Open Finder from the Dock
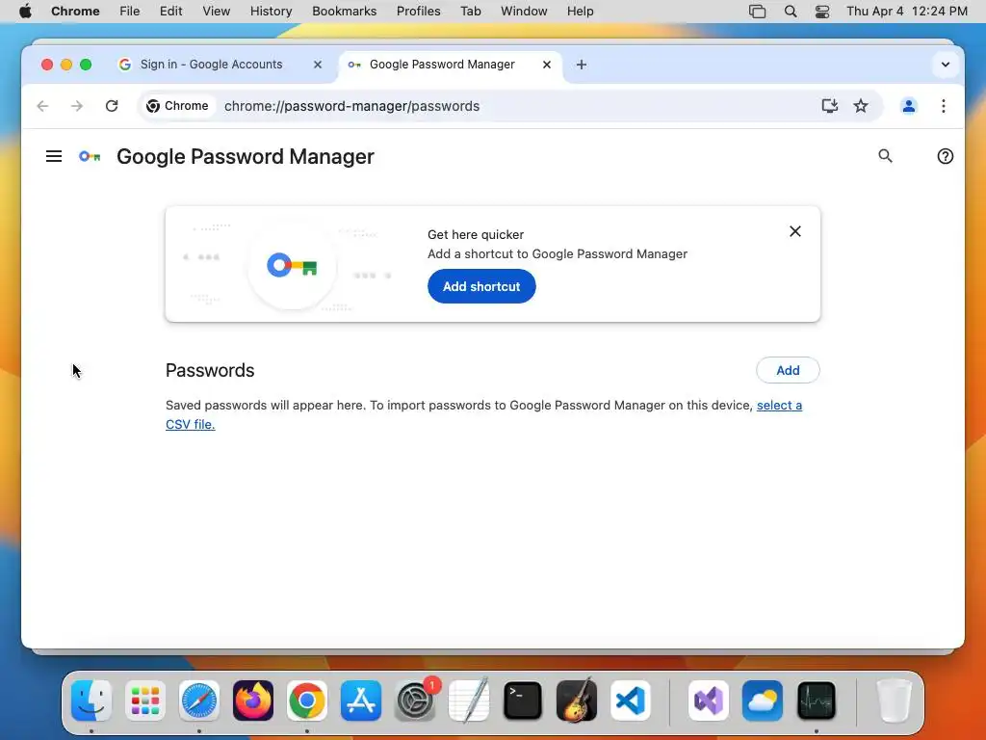This screenshot has height=740, width=986. click(91, 700)
